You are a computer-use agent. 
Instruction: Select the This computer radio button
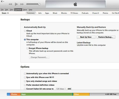25,40
